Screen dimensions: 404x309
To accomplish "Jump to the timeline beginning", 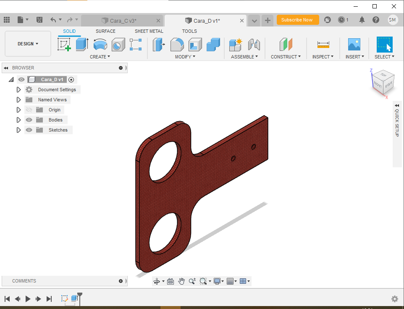I will [x=7, y=298].
